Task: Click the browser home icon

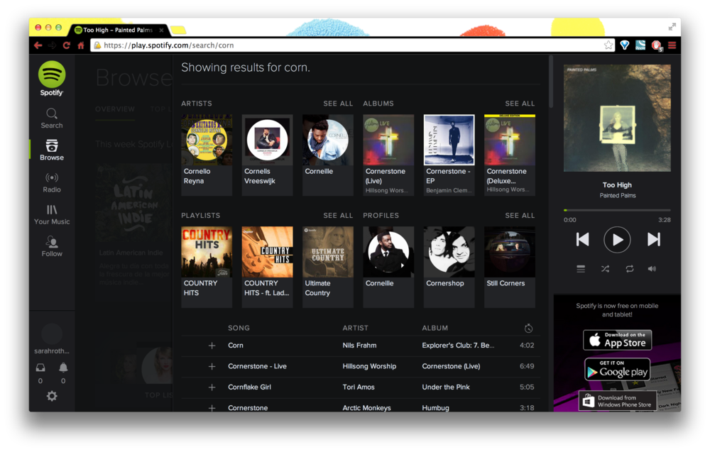Action: [81, 45]
